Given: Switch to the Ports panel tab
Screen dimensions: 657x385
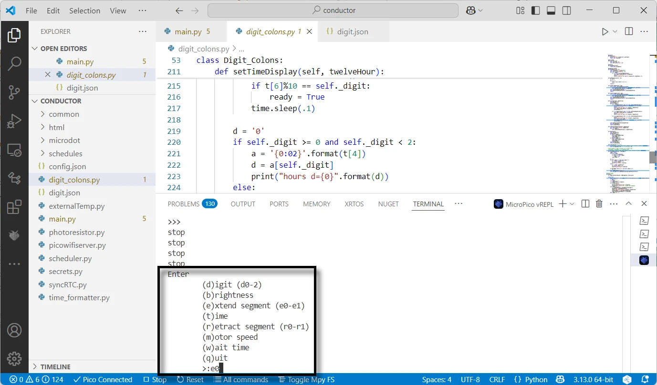Looking at the screenshot, I should (279, 204).
